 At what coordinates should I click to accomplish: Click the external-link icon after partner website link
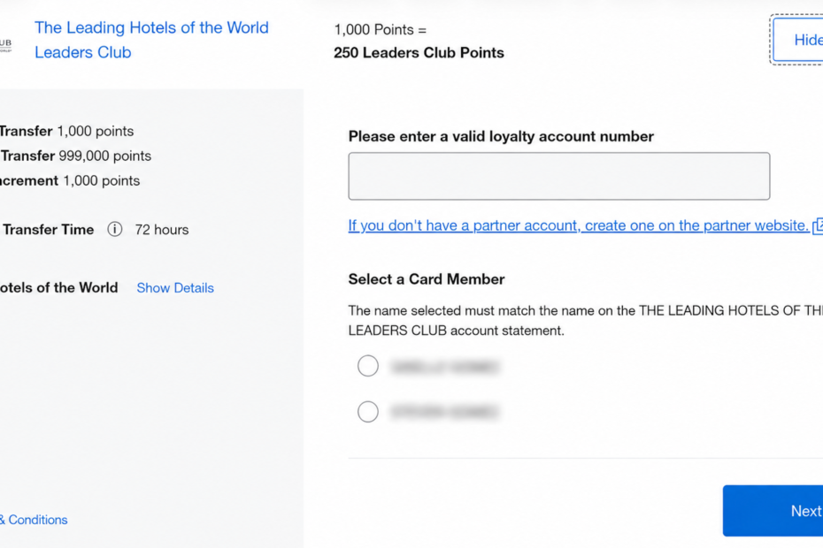[818, 225]
